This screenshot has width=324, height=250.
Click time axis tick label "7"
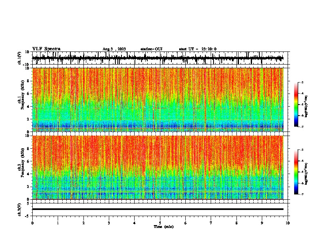(x=211, y=223)
